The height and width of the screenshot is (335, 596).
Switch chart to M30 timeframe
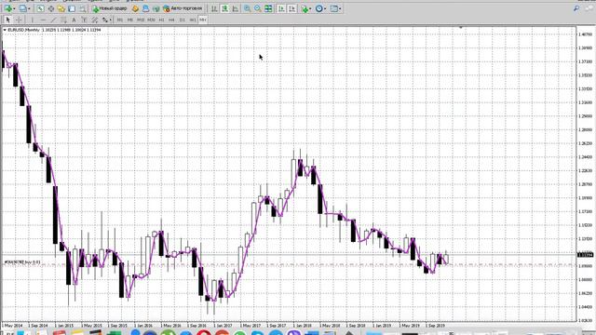(x=151, y=20)
